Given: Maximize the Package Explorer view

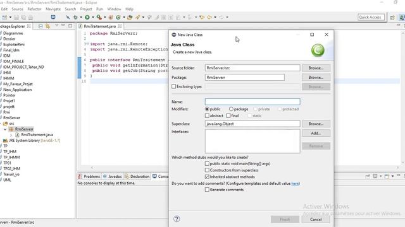Looking at the screenshot, I should [x=70, y=26].
